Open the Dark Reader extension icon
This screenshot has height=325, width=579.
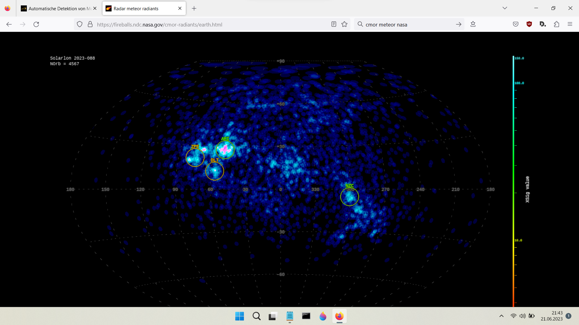pos(543,24)
